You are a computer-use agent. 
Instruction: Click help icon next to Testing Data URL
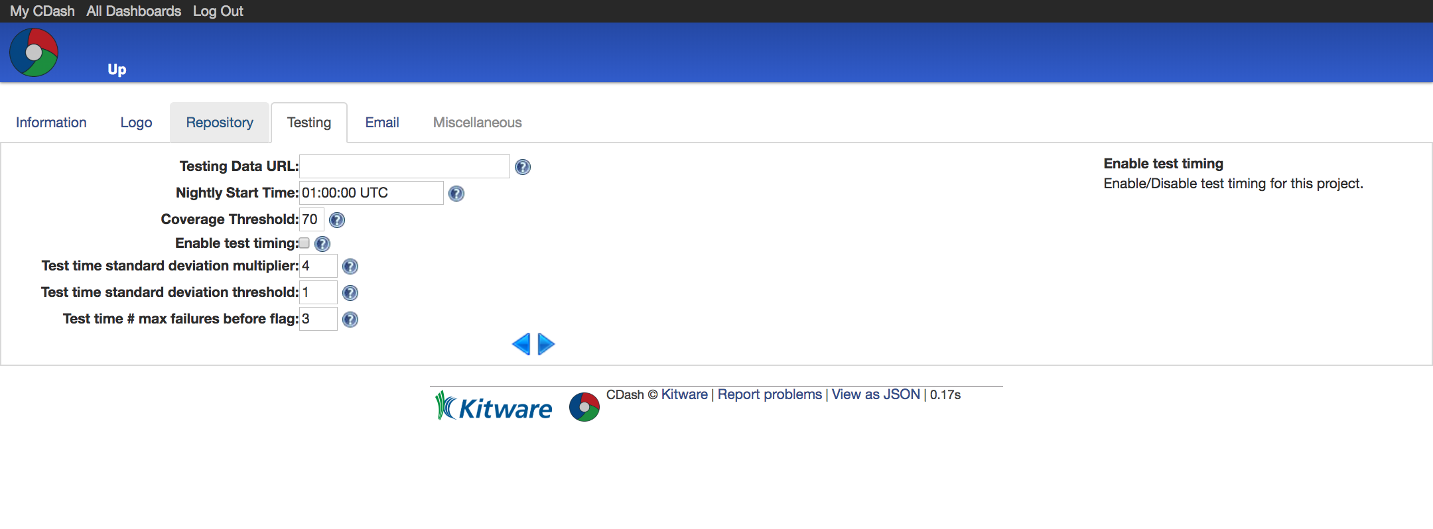(x=523, y=167)
